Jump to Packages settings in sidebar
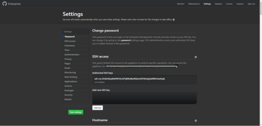This screenshot has width=262, height=126. [69, 90]
